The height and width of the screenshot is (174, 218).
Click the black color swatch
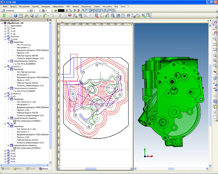[61, 11]
